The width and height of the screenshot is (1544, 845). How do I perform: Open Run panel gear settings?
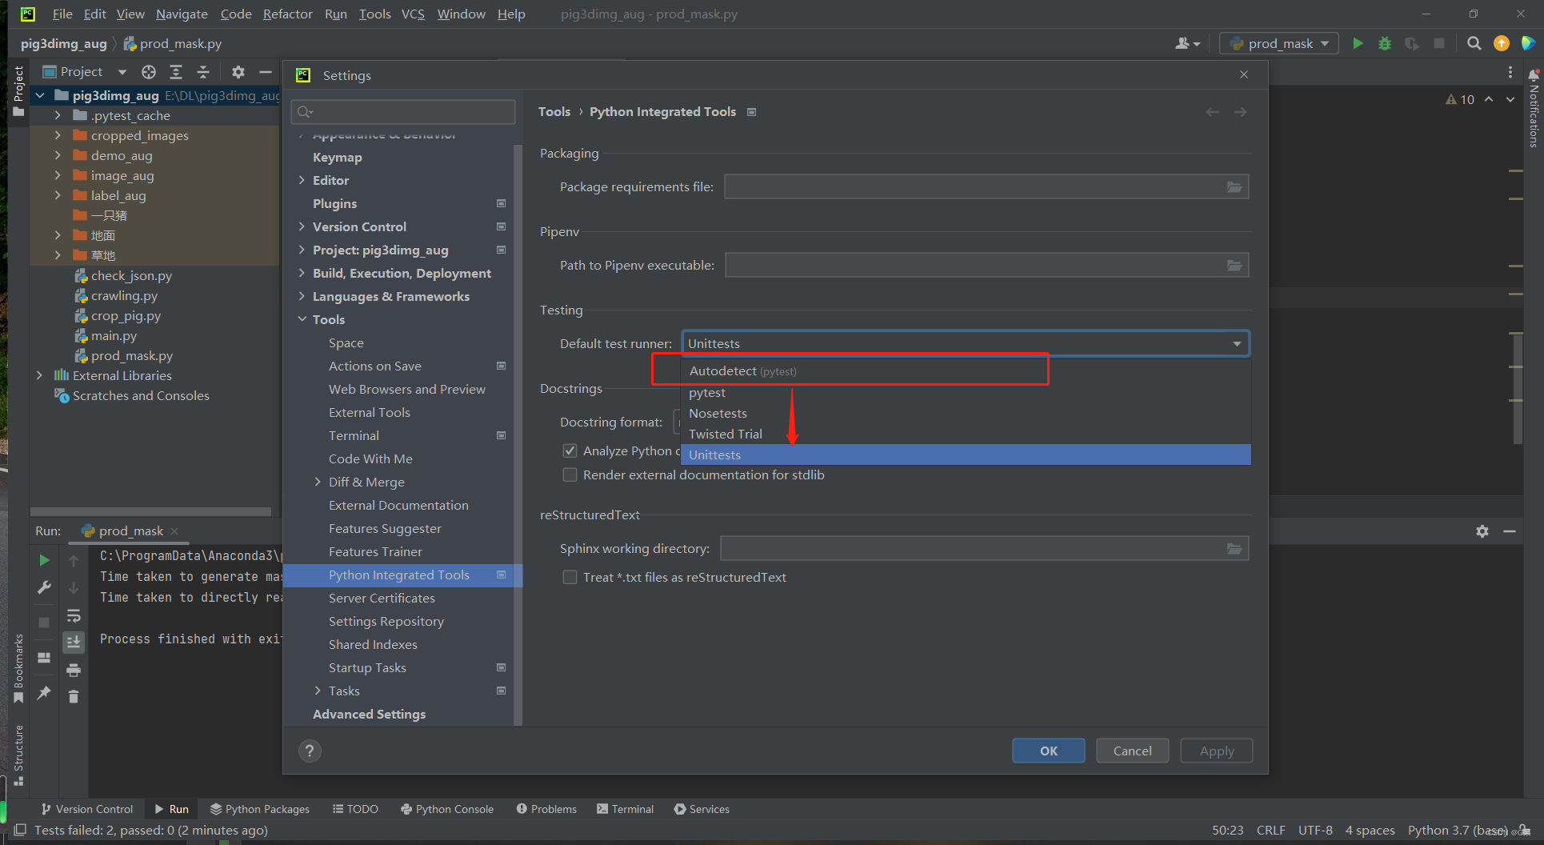[x=1482, y=531]
